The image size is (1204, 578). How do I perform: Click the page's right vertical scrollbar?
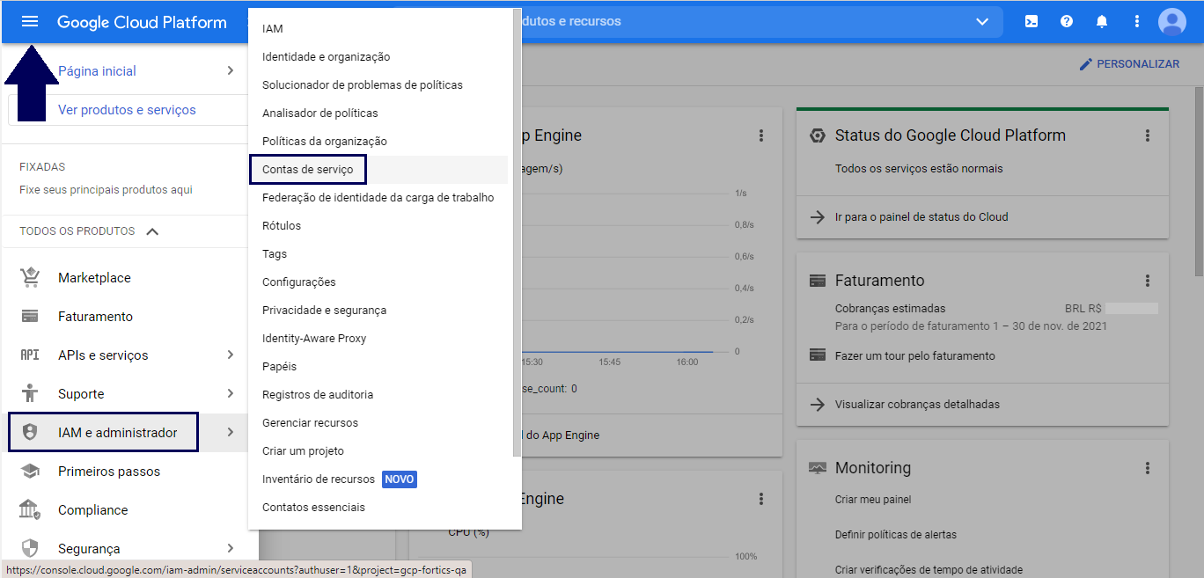(x=1199, y=180)
